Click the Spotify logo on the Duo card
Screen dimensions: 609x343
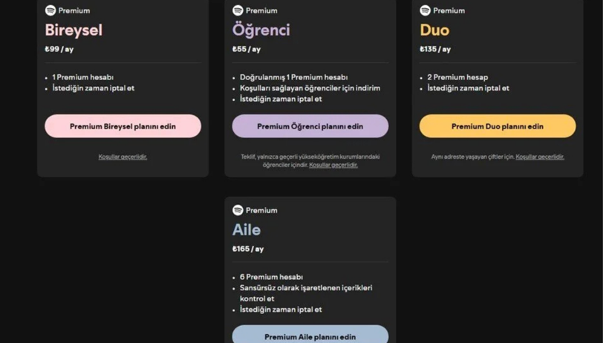click(x=425, y=10)
